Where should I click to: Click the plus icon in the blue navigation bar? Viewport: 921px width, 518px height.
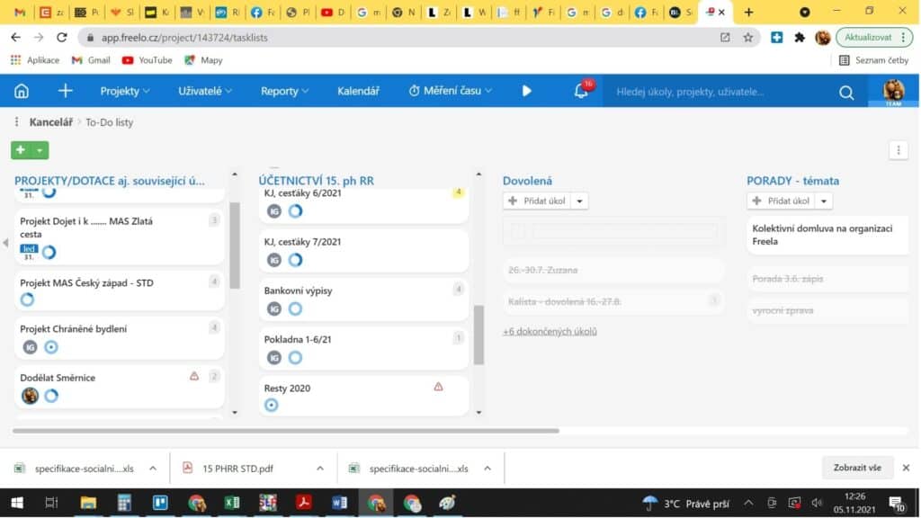click(x=65, y=91)
